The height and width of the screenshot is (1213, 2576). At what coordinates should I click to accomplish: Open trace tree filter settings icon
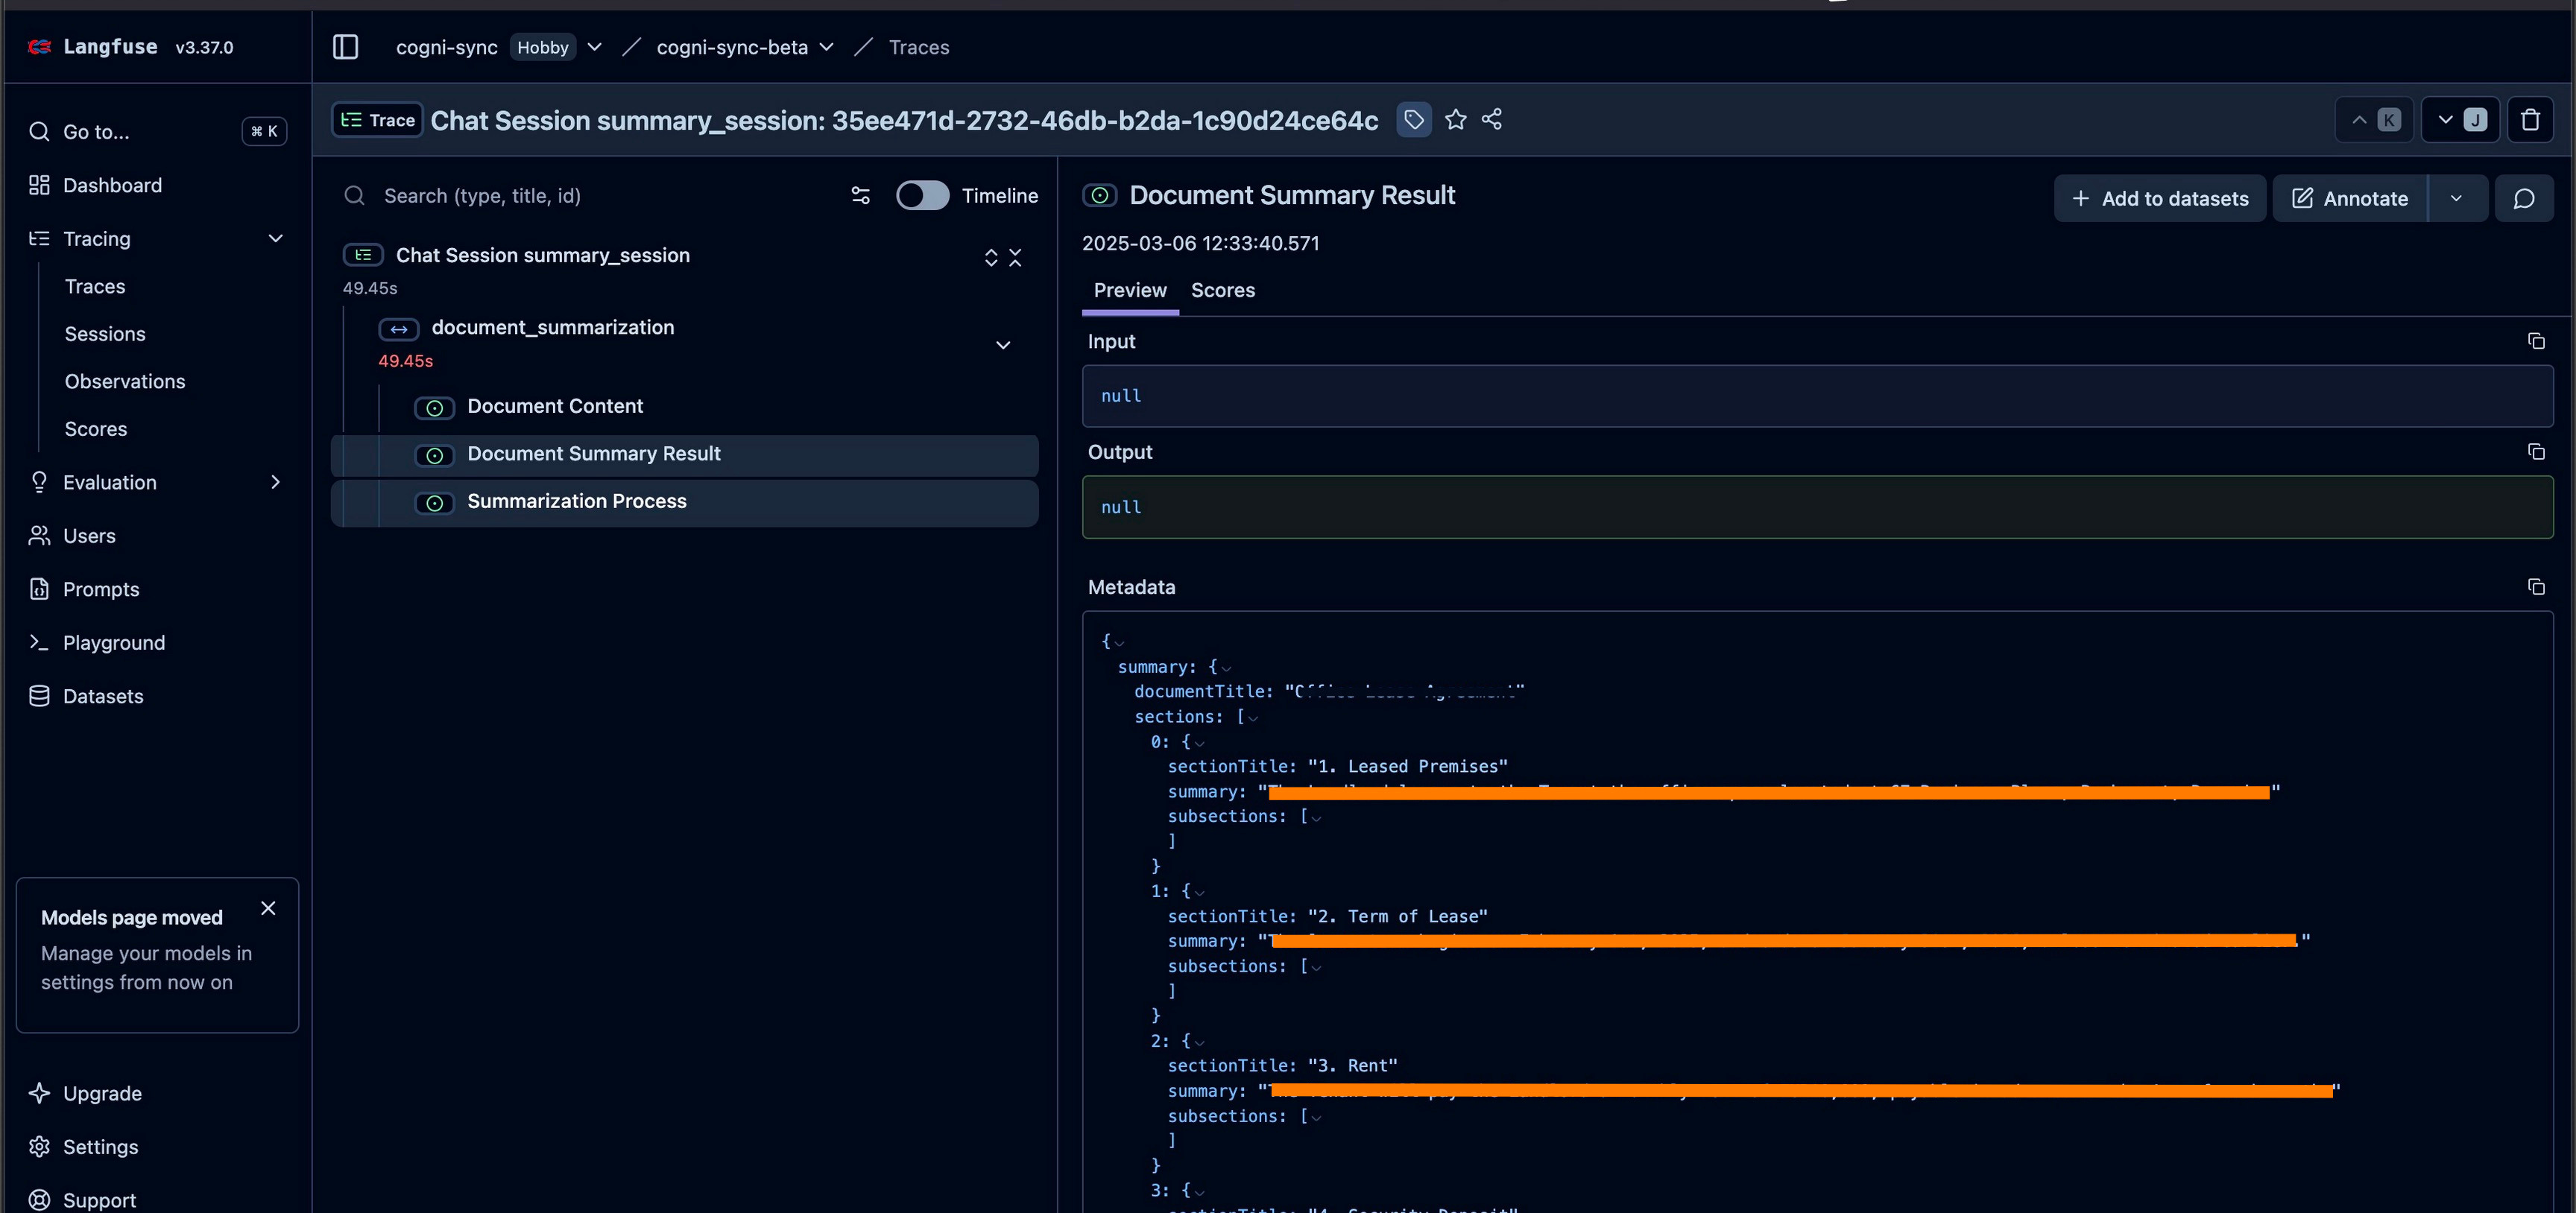point(860,196)
